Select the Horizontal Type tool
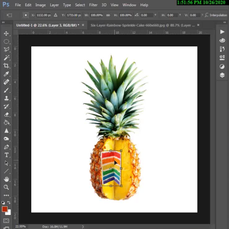The height and width of the screenshot is (229, 229). 6,155
